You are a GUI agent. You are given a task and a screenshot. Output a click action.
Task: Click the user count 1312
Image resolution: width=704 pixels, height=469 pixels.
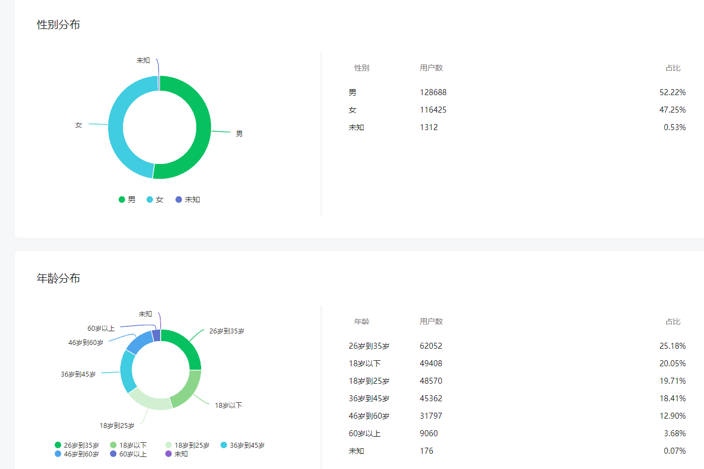(429, 127)
